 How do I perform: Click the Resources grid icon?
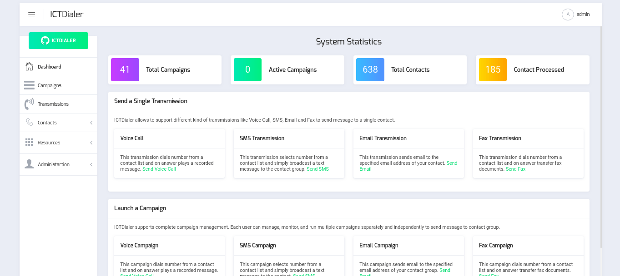(x=29, y=143)
